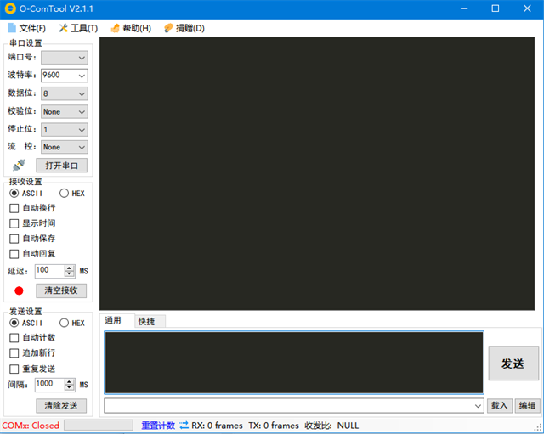Click the 延迟 delay stepper arrows
Screen dimensions: 544x434
70,271
